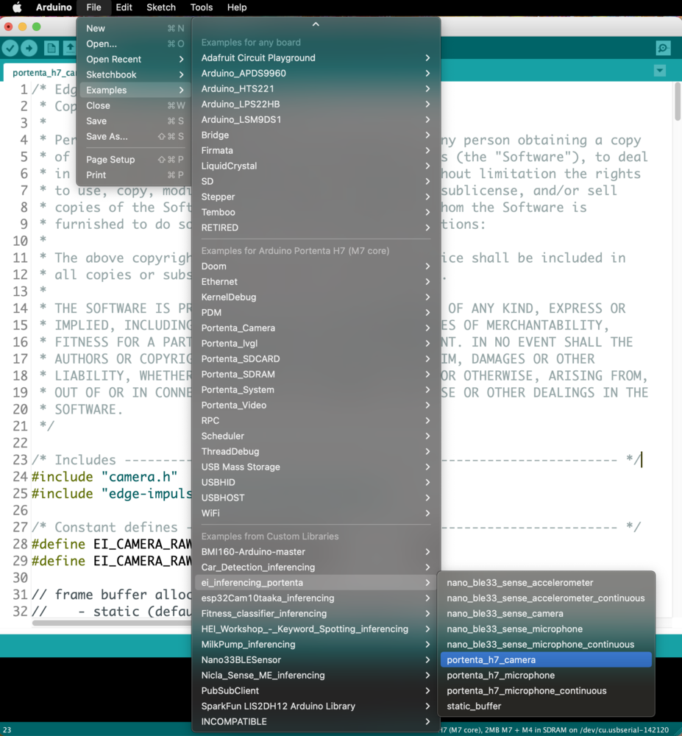682x736 pixels.
Task: Select the portenta_h7_camera example
Action: (546, 660)
